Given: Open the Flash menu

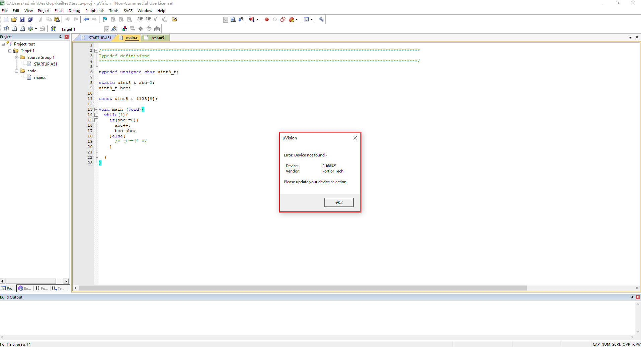Looking at the screenshot, I should 59,11.
